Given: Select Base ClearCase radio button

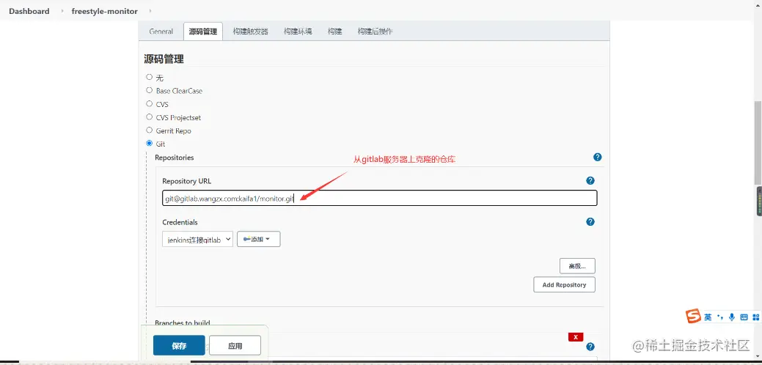Looking at the screenshot, I should tap(149, 90).
